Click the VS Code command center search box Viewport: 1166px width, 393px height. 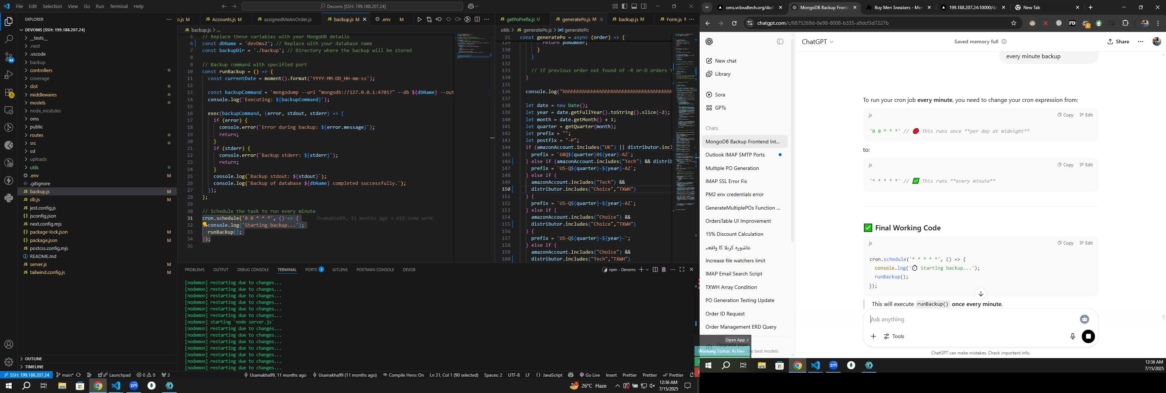coord(352,6)
